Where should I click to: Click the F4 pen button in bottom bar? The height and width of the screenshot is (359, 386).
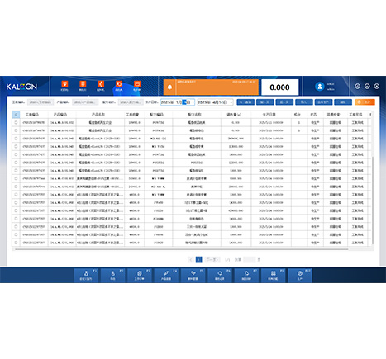click(x=166, y=275)
